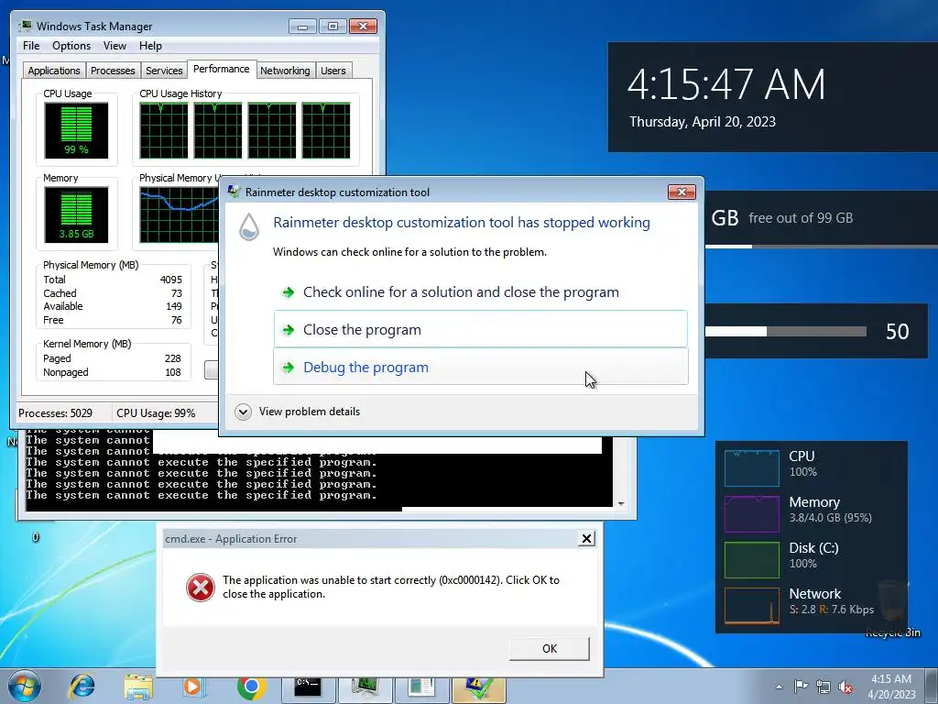The width and height of the screenshot is (938, 704).
Task: Choose Debug the program option
Action: [x=481, y=367]
